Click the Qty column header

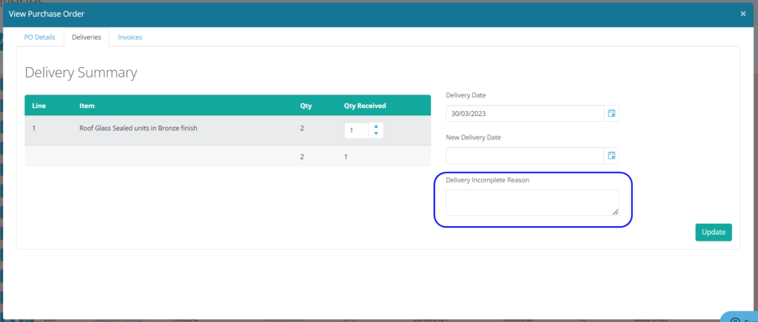tap(305, 106)
